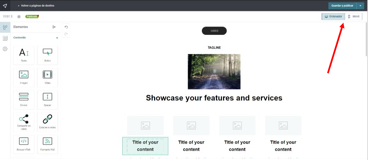Go back via Volver a páginas de destino

pos(36,6)
